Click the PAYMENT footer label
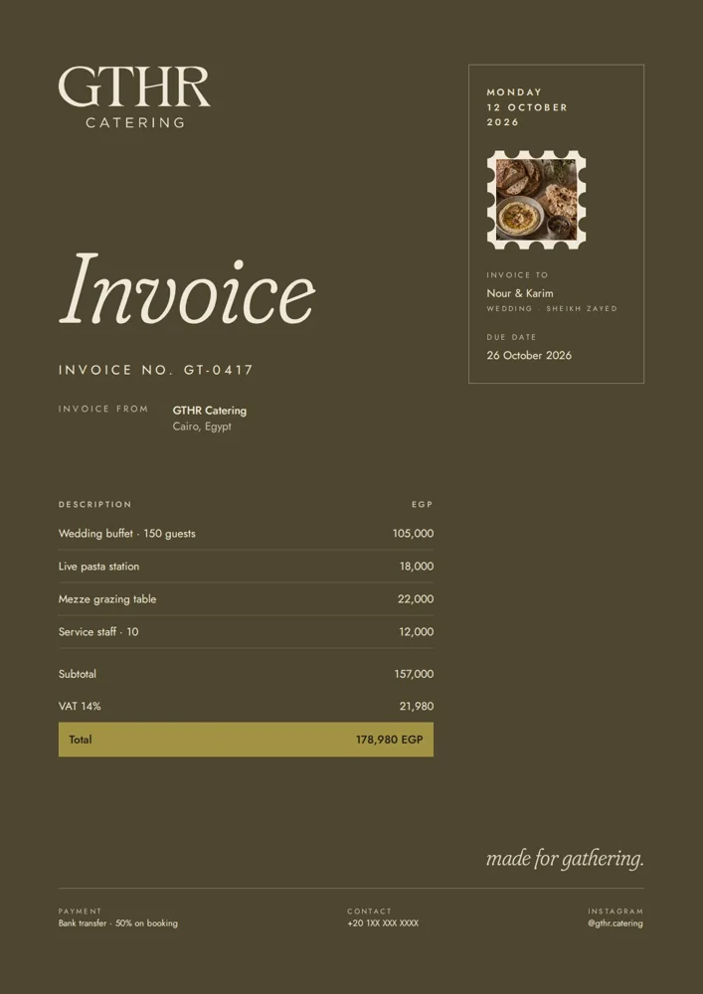This screenshot has width=703, height=994. pos(80,911)
